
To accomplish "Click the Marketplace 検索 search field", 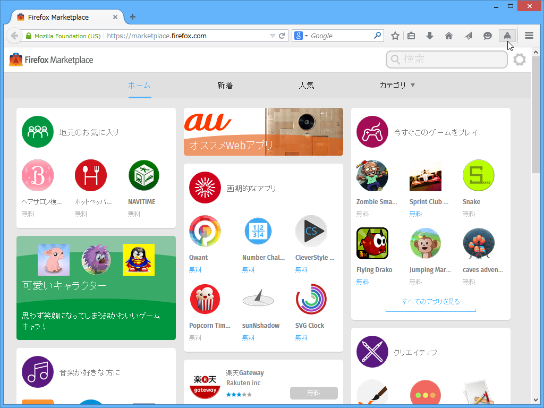I will pyautogui.click(x=446, y=59).
